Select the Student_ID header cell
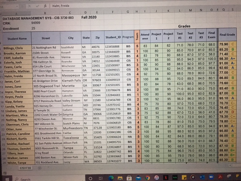This screenshot has width=241, height=181. click(x=113, y=37)
